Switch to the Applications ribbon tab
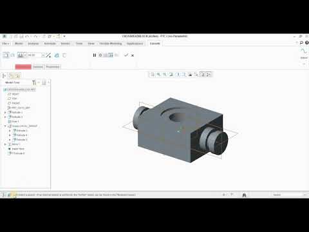The width and height of the screenshot is (309, 232). click(135, 44)
